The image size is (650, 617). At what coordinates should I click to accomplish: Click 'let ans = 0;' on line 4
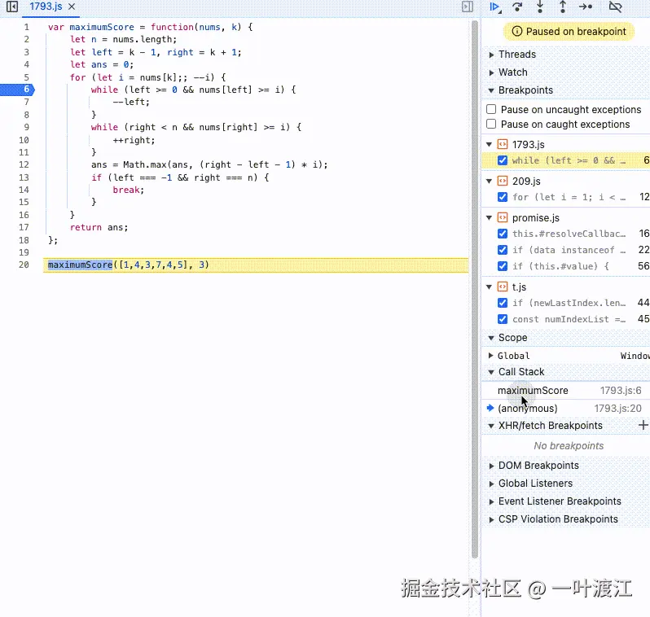coord(102,64)
